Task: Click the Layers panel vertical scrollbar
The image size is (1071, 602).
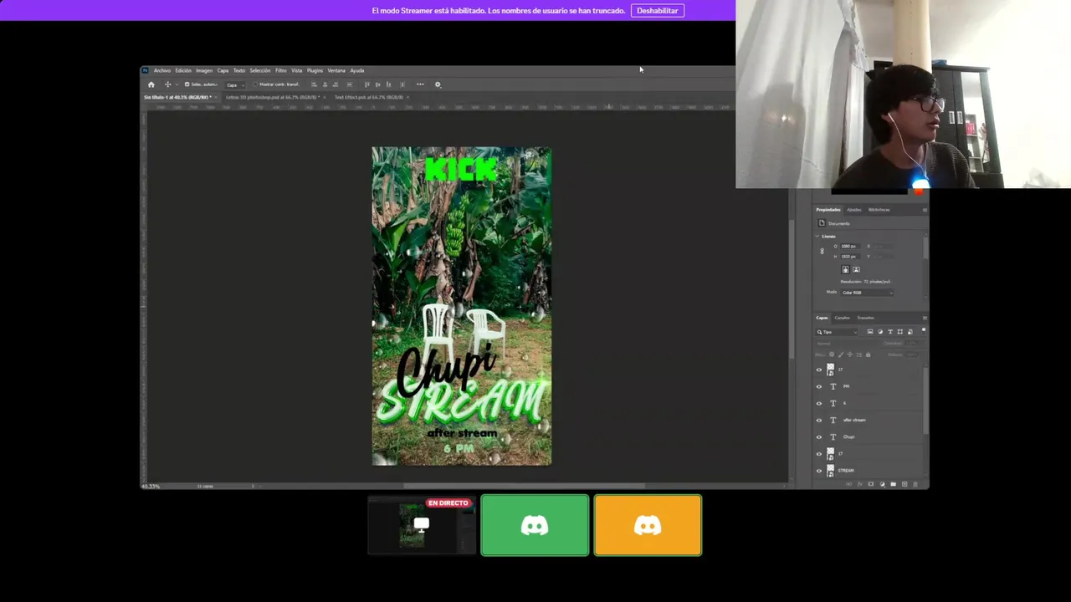Action: (x=925, y=401)
